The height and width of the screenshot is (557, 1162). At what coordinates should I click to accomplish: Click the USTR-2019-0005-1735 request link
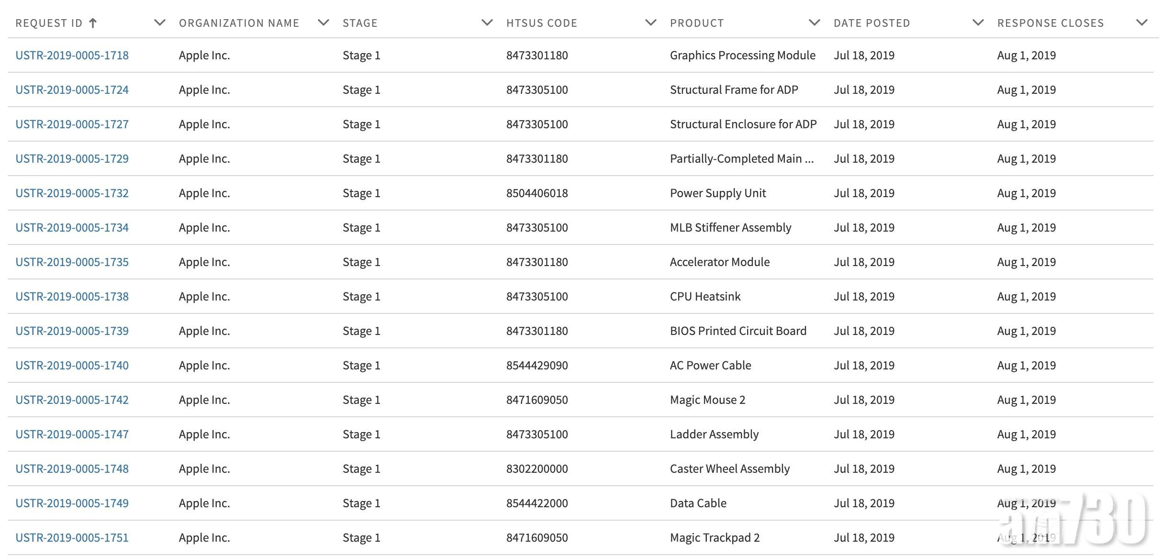72,262
